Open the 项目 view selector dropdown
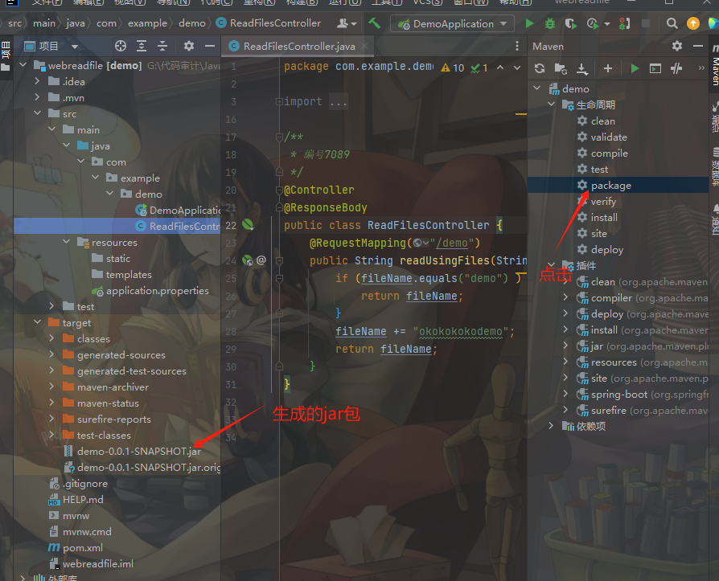This screenshot has width=719, height=581. coord(74,47)
